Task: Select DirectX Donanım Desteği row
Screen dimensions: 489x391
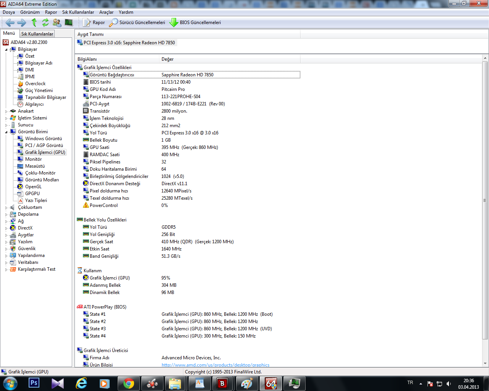Action: pos(191,184)
